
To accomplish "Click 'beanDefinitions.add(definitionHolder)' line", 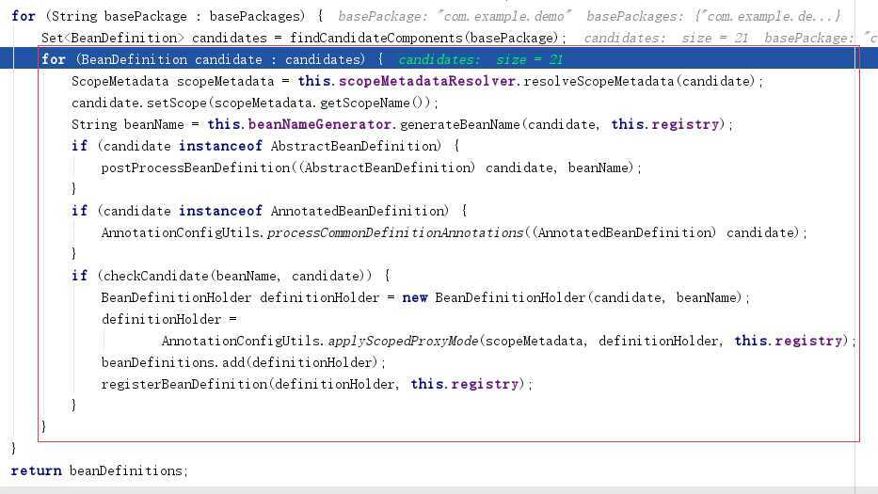I will (x=244, y=363).
